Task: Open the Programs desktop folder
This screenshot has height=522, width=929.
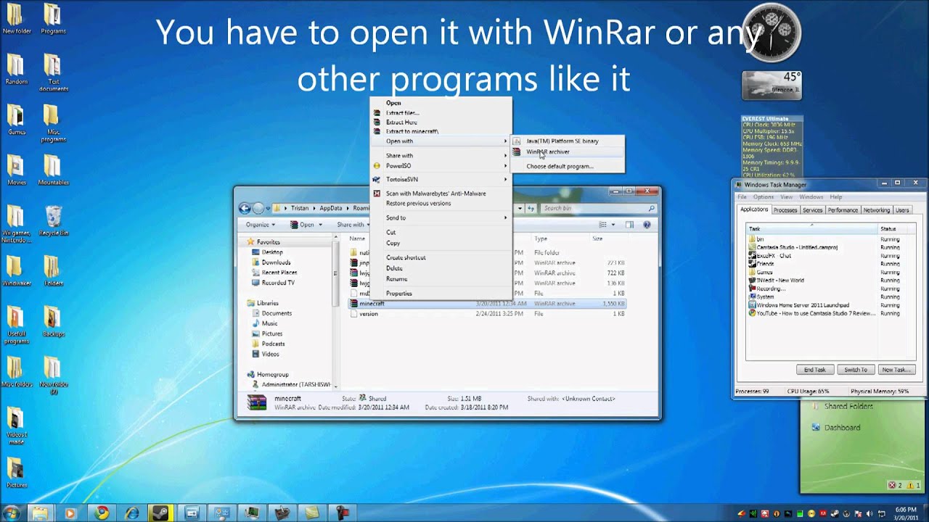Action: 53,20
